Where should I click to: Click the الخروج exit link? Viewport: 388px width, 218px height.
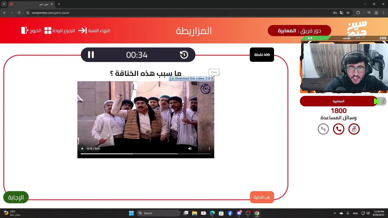click(31, 31)
